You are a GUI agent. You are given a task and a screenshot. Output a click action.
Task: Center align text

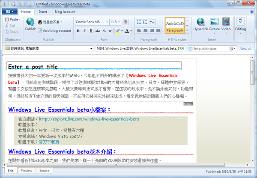145,31
